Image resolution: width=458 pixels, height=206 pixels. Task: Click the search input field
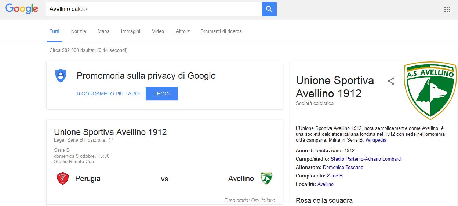(154, 9)
